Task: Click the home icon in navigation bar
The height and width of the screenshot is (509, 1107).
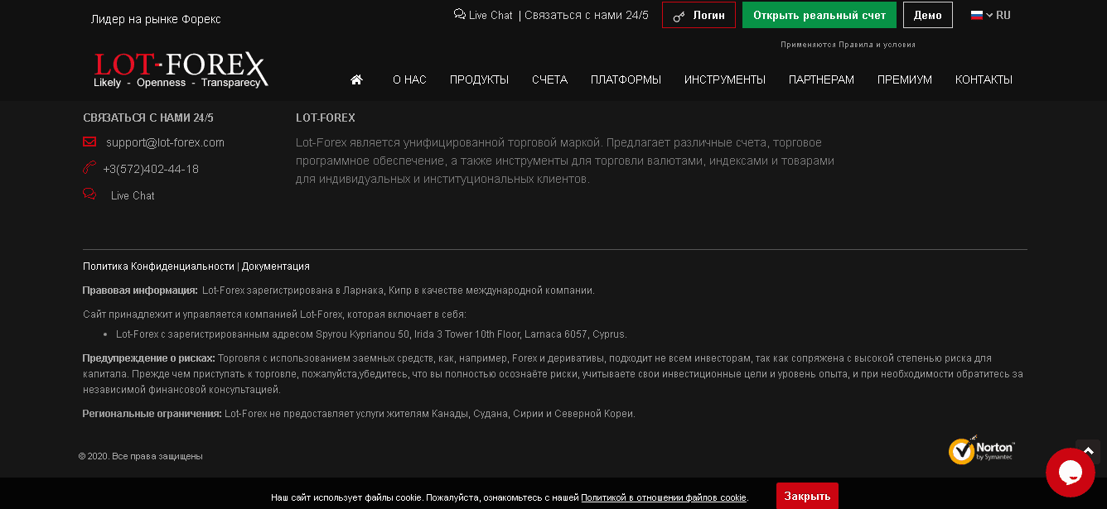Action: click(356, 79)
